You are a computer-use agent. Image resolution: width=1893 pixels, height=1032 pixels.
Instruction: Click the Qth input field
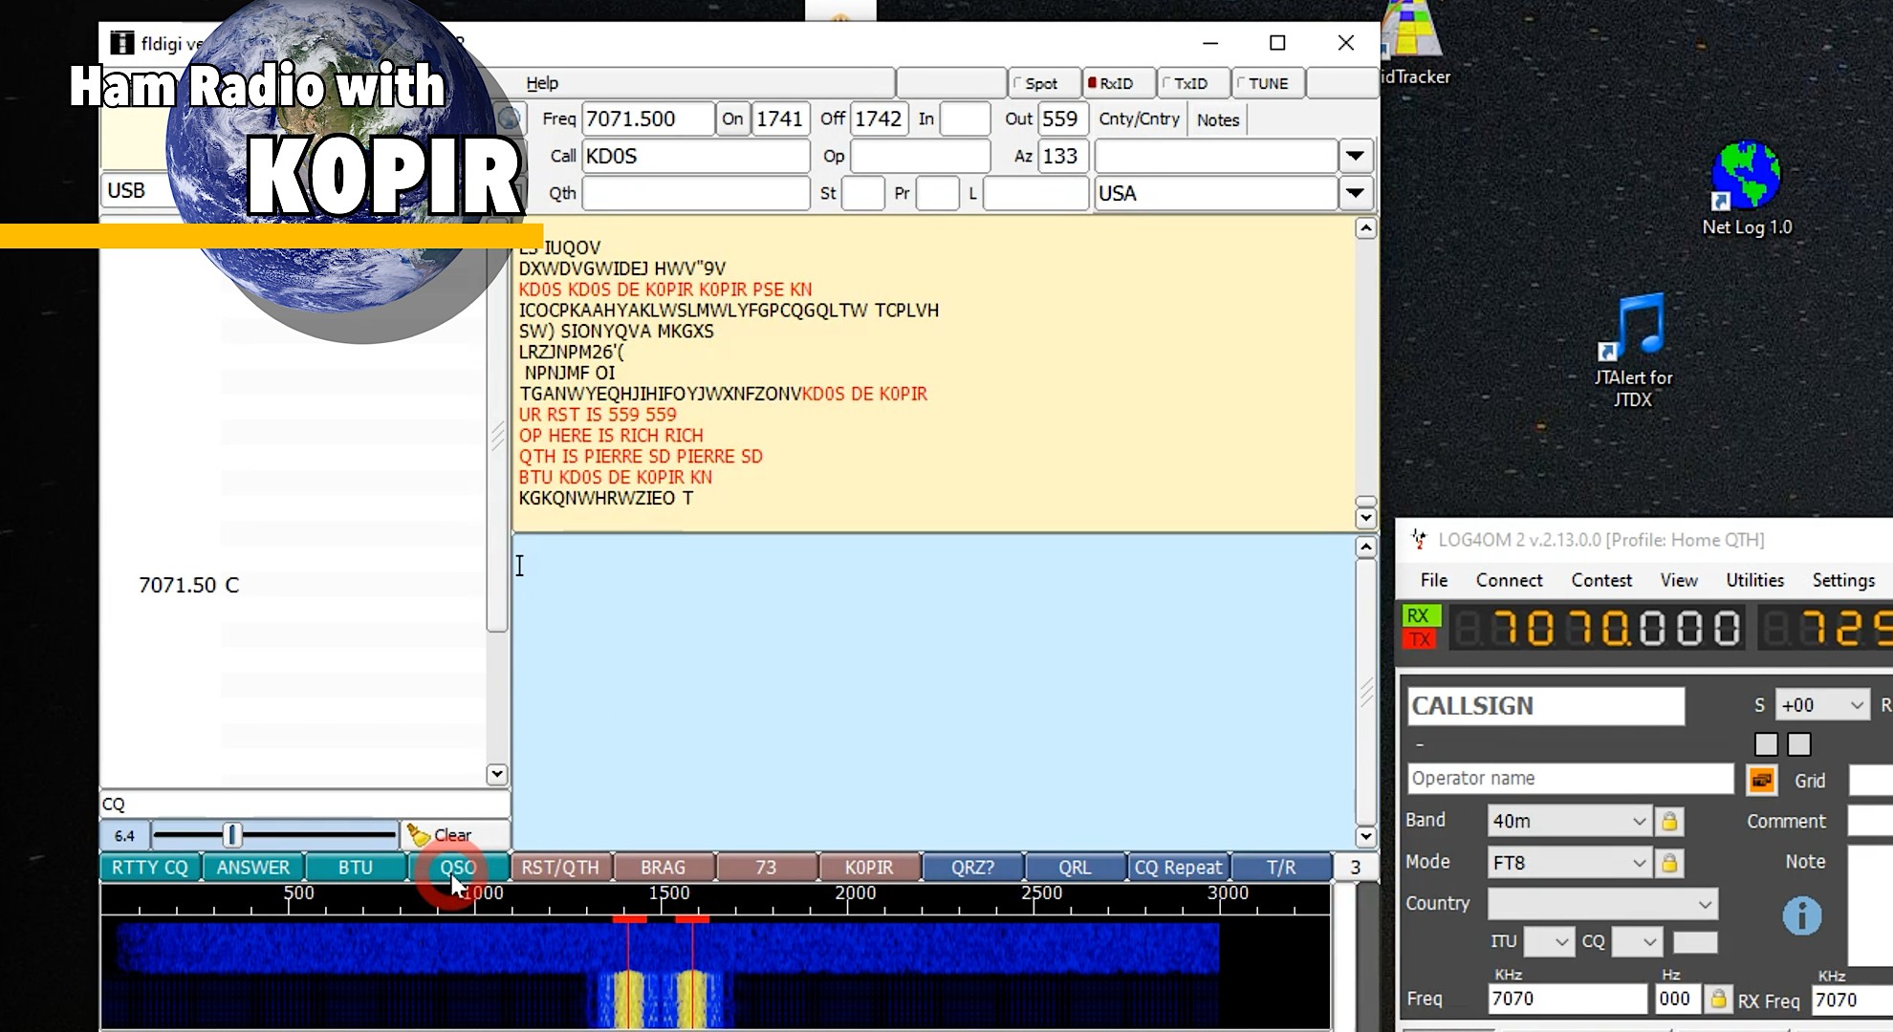(695, 193)
